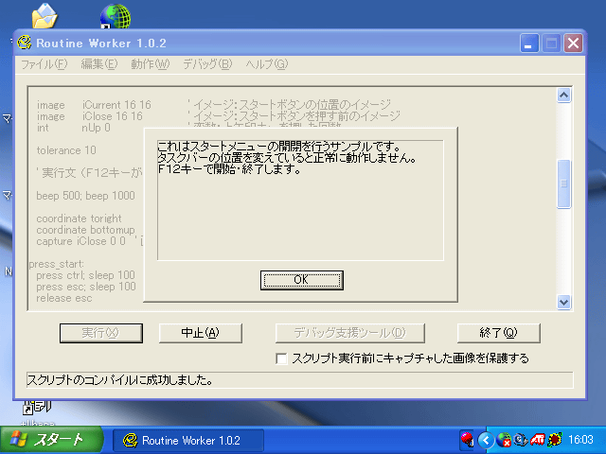Screen dimensions: 606x454
Task: Click OK in the message dialog
Action: tap(301, 280)
